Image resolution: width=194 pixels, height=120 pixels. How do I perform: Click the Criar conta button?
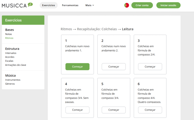click(142, 5)
